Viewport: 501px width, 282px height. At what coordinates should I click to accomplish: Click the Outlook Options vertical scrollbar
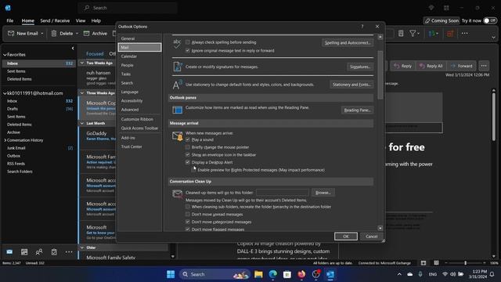(x=380, y=75)
